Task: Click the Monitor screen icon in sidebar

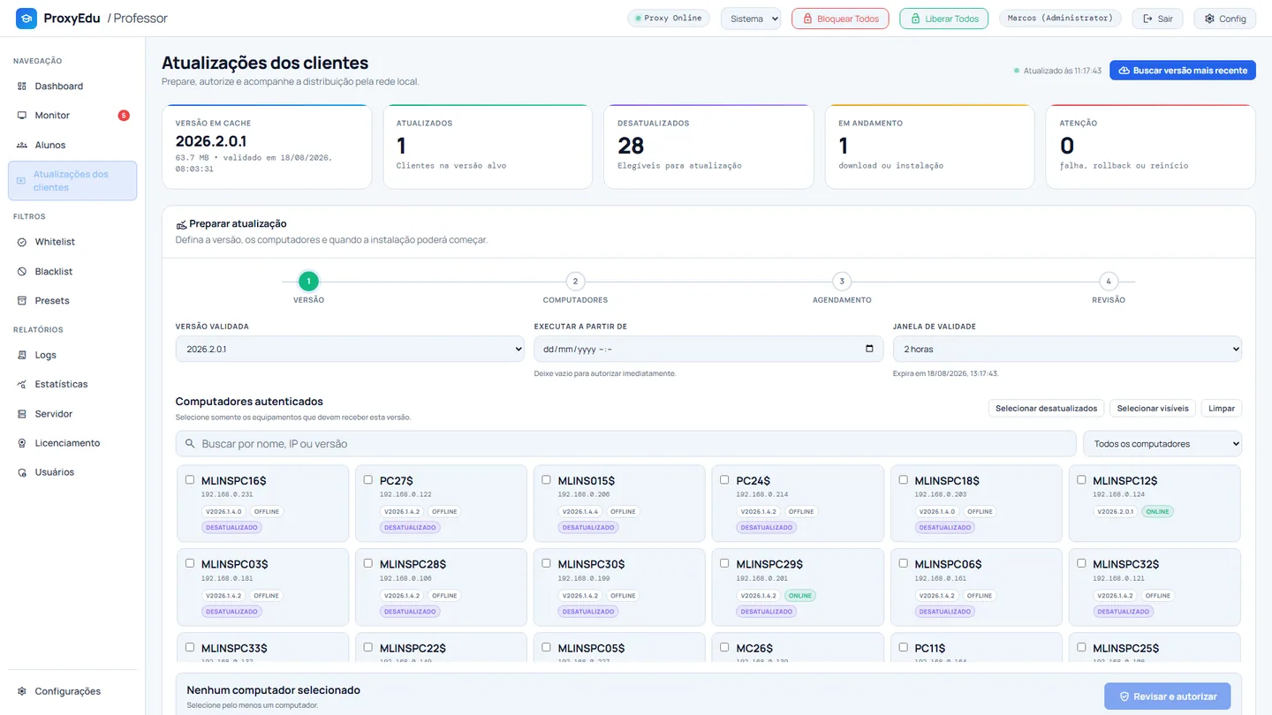Action: pos(22,116)
